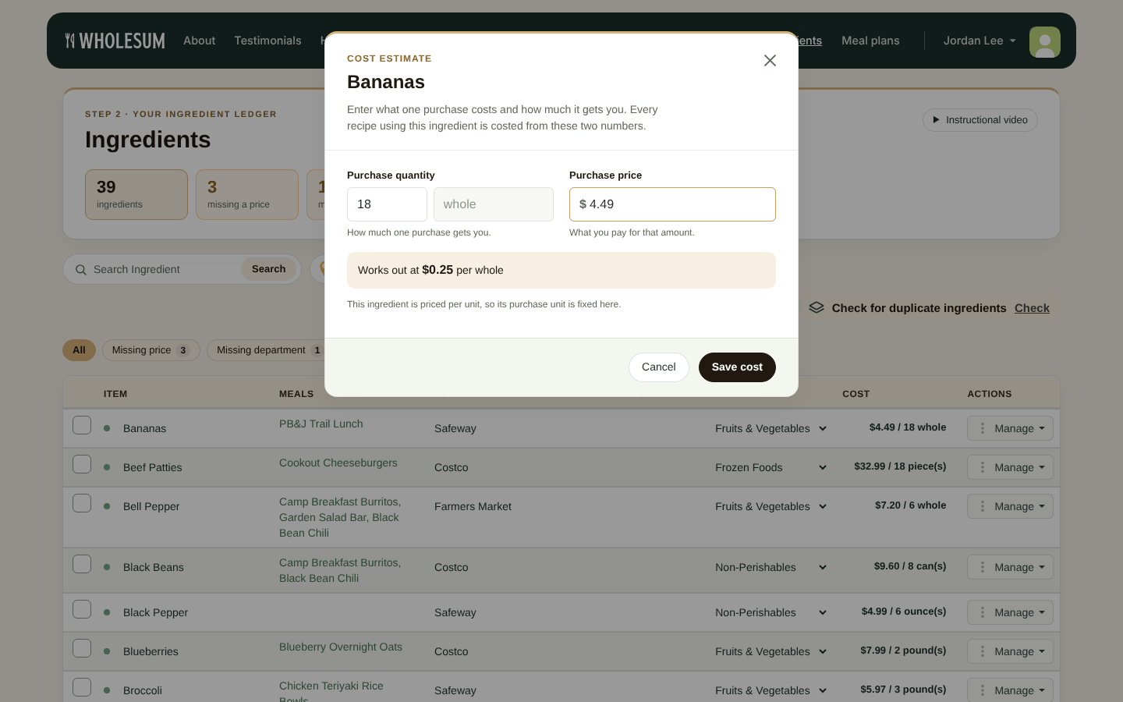This screenshot has height=702, width=1123.
Task: Navigate to Meal plans
Action: point(870,41)
